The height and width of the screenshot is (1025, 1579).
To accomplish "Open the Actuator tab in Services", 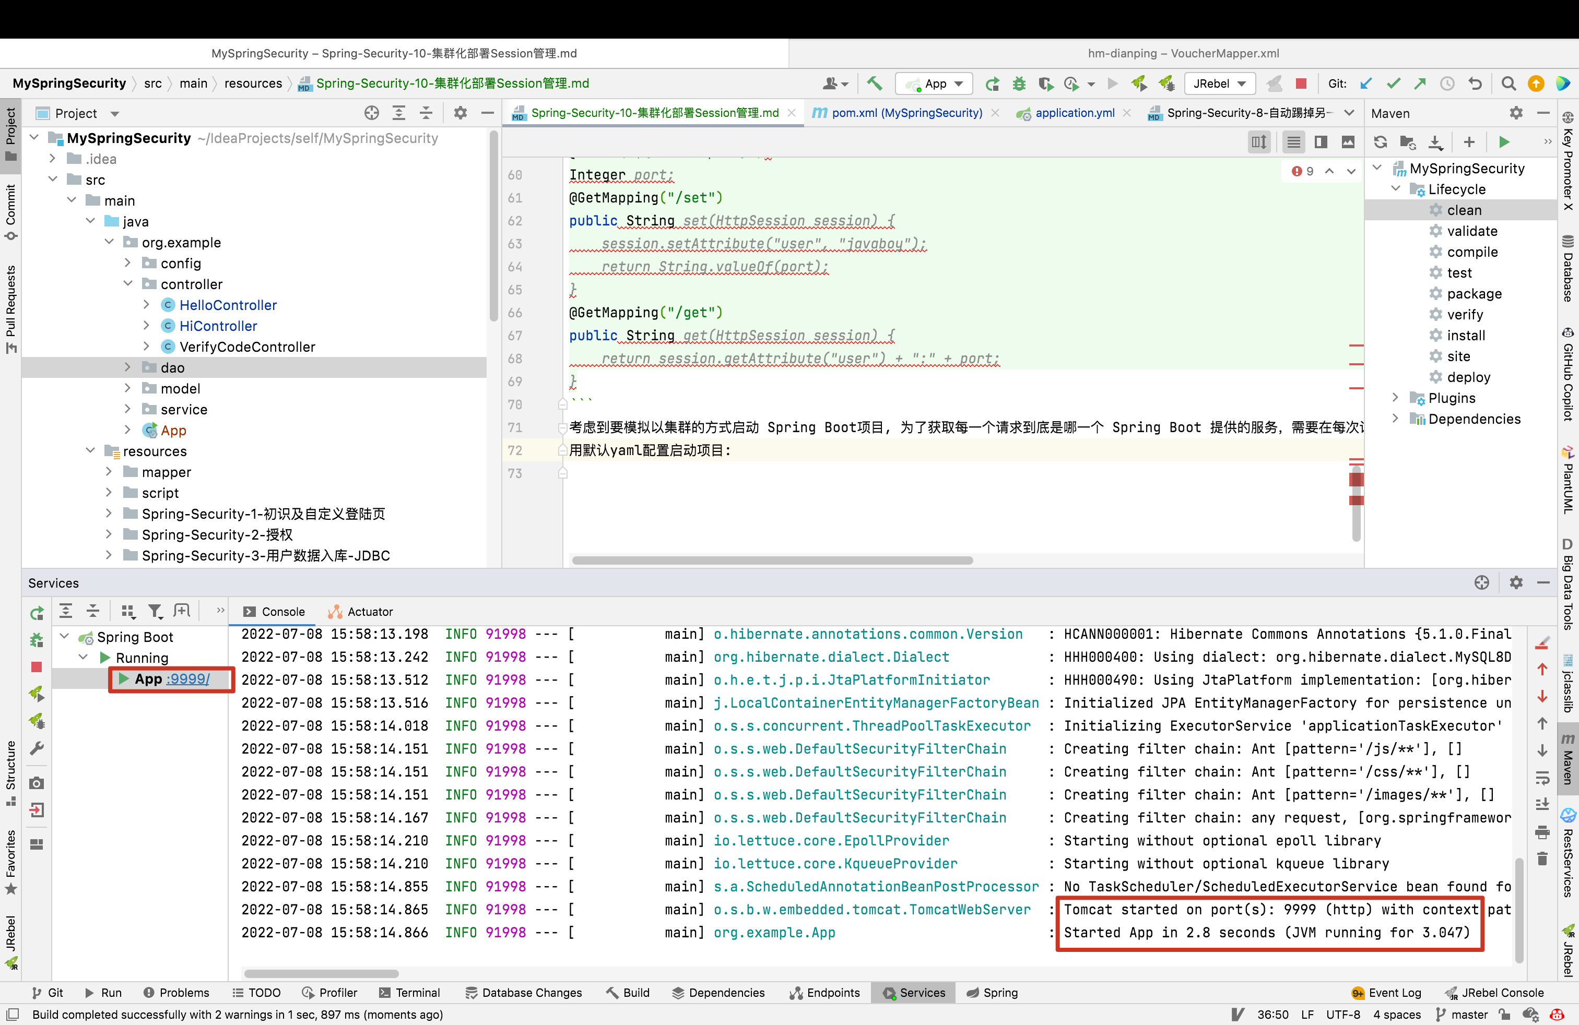I will click(361, 612).
